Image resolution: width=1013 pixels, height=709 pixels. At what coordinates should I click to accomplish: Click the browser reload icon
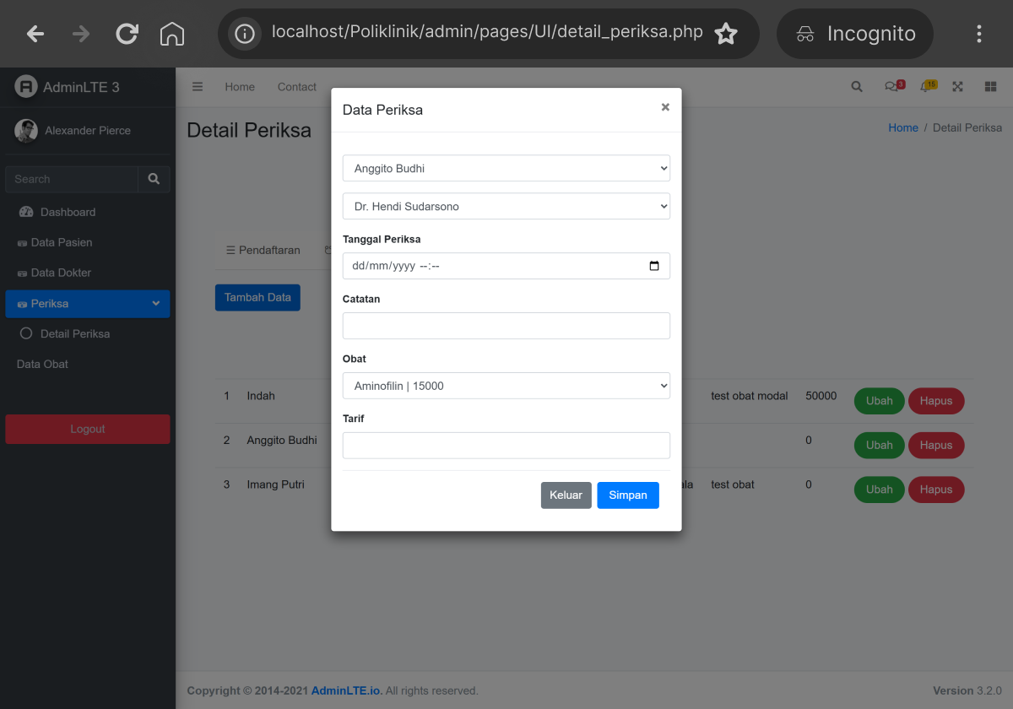(127, 34)
